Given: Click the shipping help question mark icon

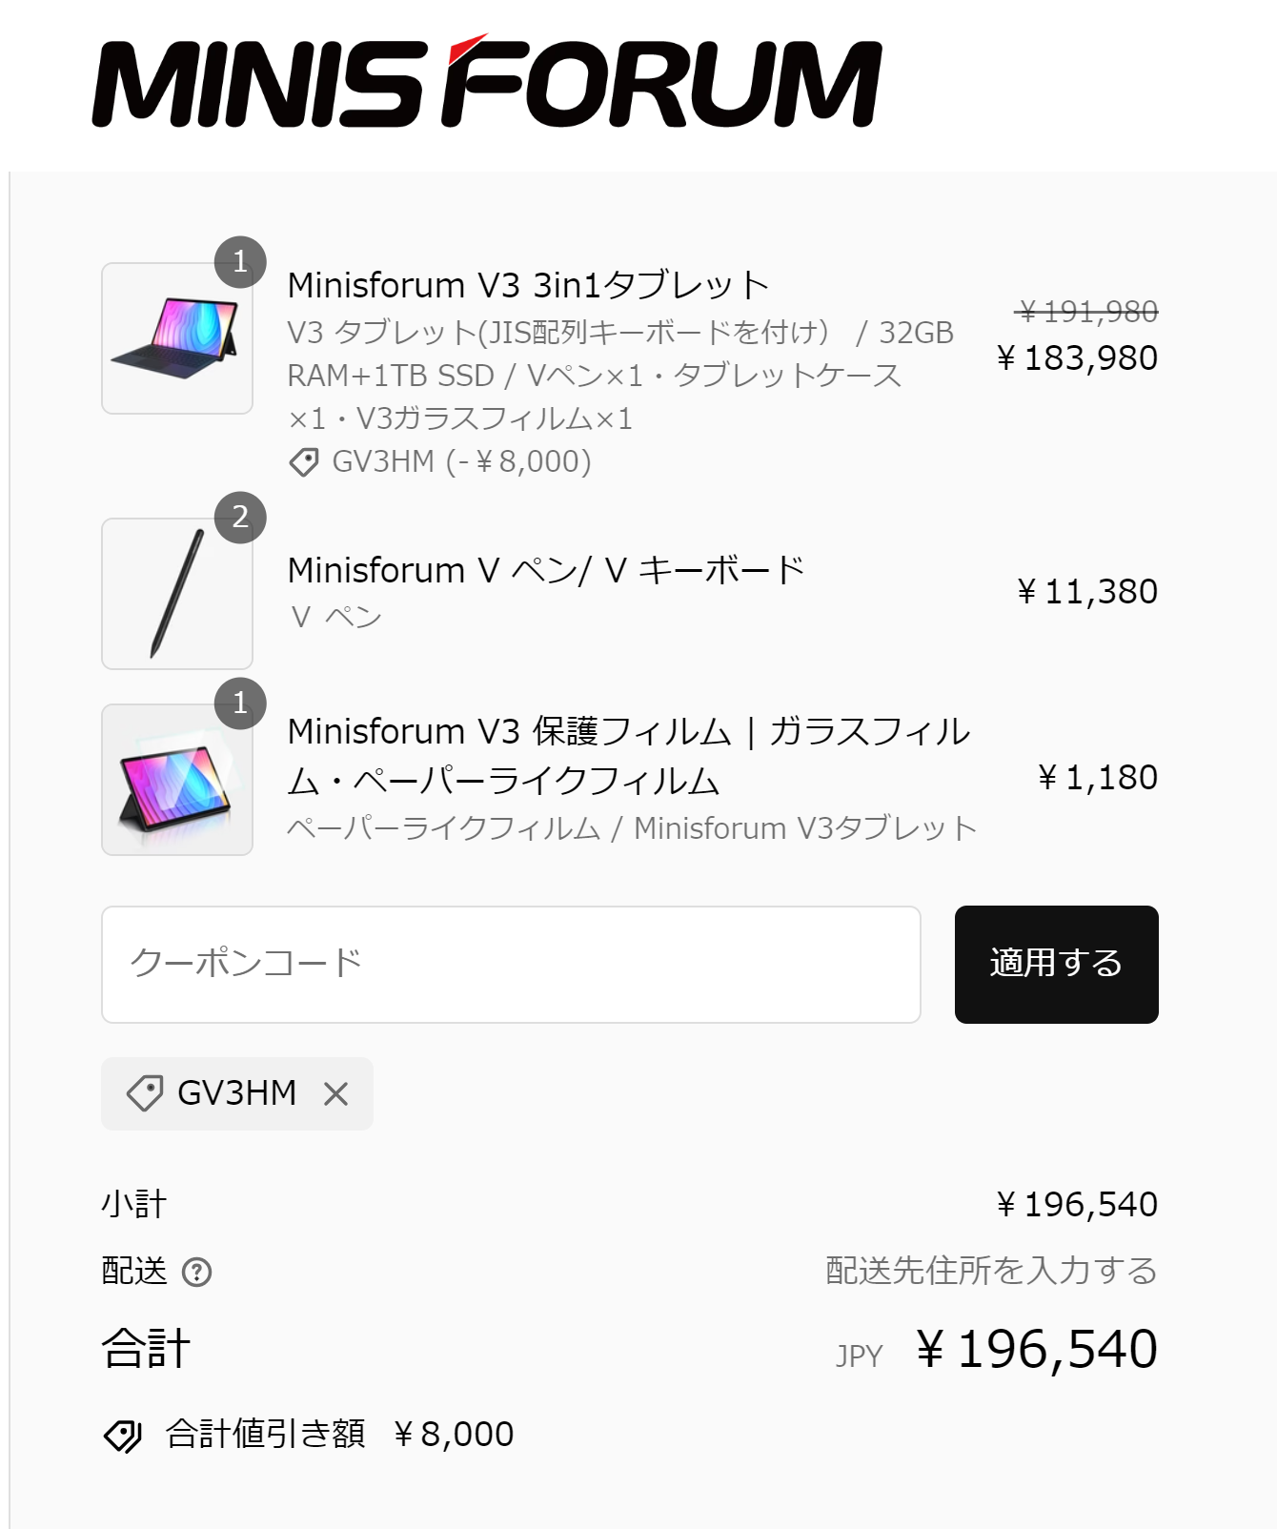Looking at the screenshot, I should pyautogui.click(x=196, y=1272).
